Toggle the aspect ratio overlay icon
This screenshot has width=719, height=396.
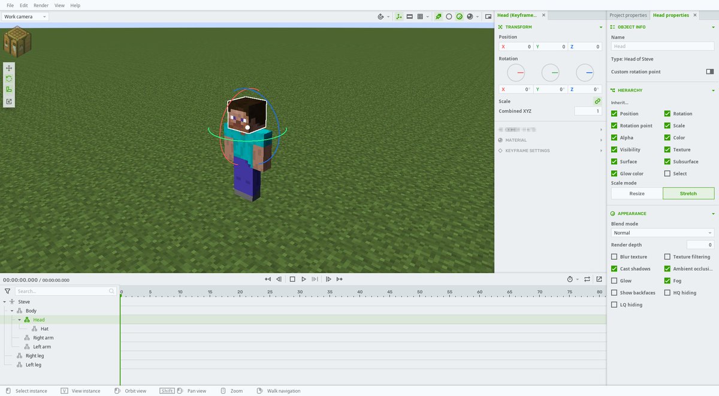click(410, 17)
